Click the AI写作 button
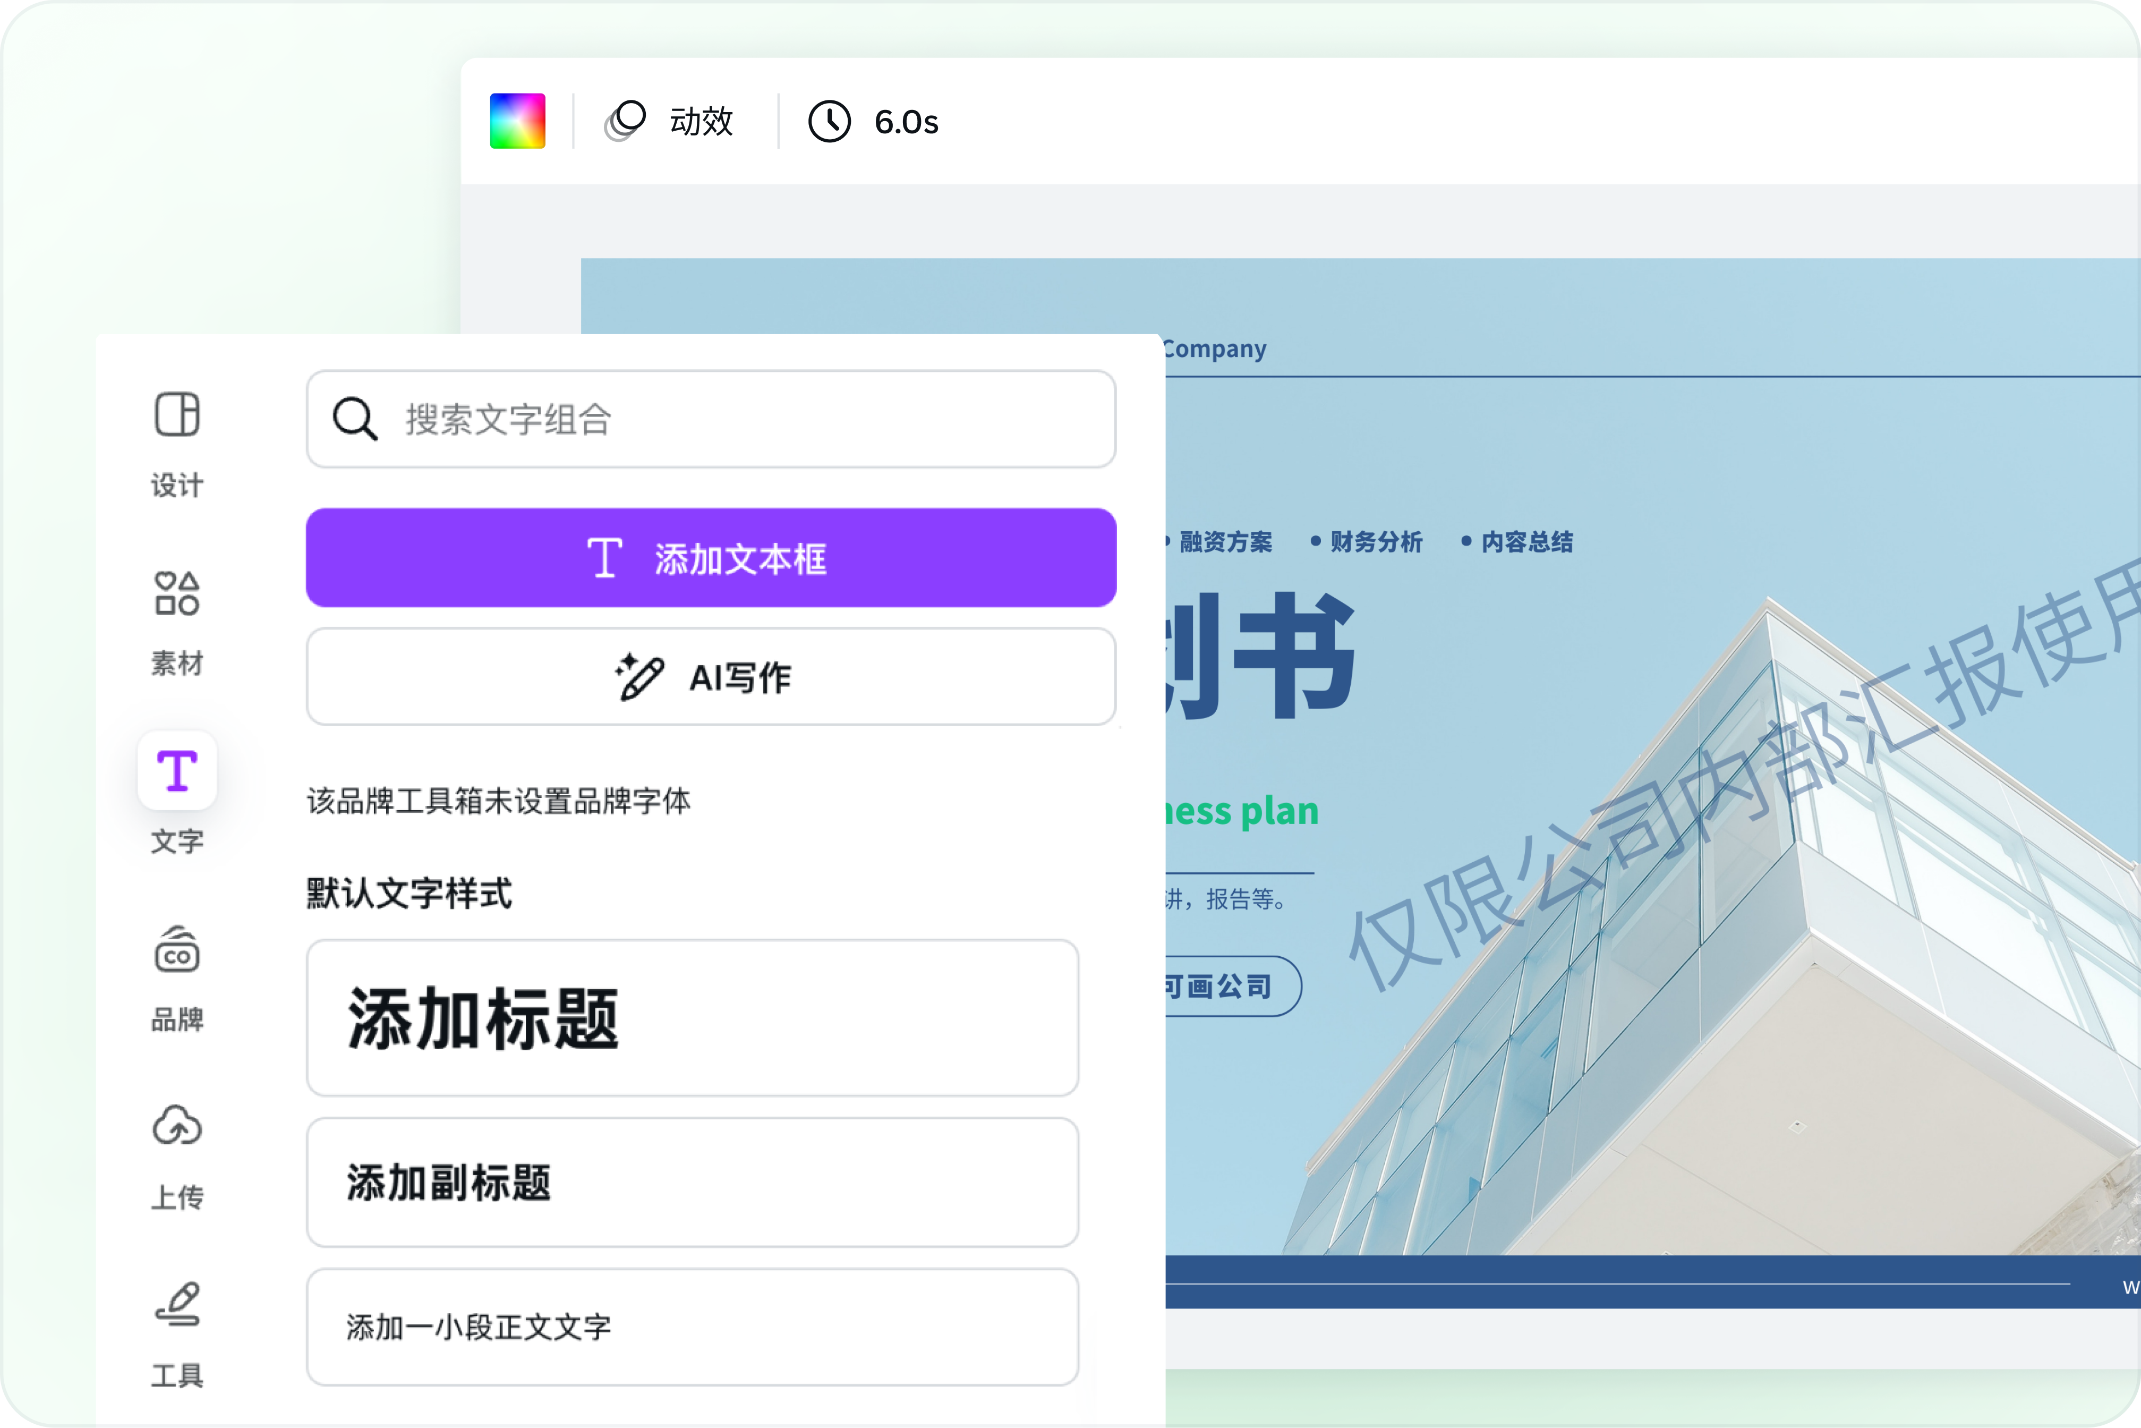The height and width of the screenshot is (1428, 2141). [711, 677]
